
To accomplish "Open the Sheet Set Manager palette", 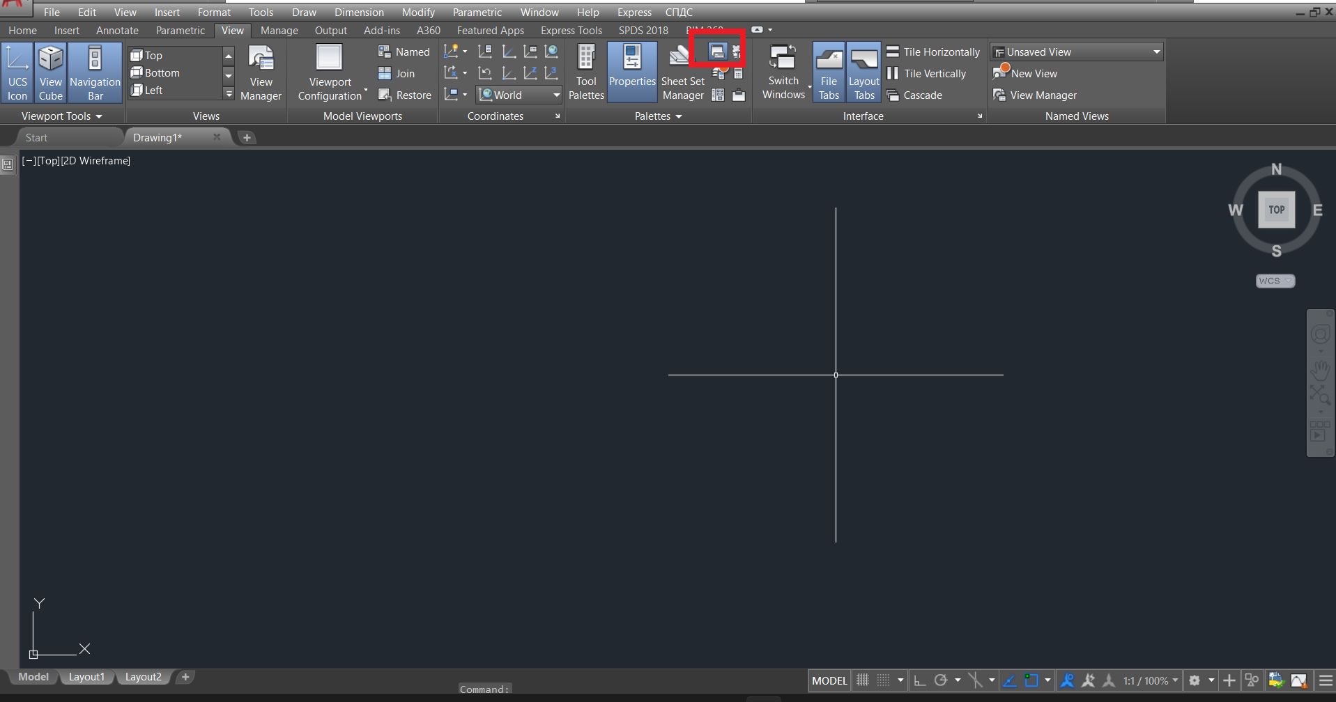I will 682,72.
